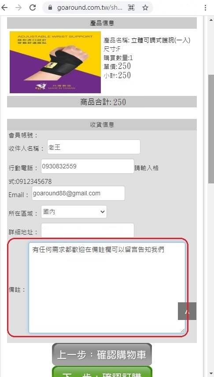214x377 pixels.
Task: Click the goaround.com.tw address bar
Action: click(x=90, y=8)
